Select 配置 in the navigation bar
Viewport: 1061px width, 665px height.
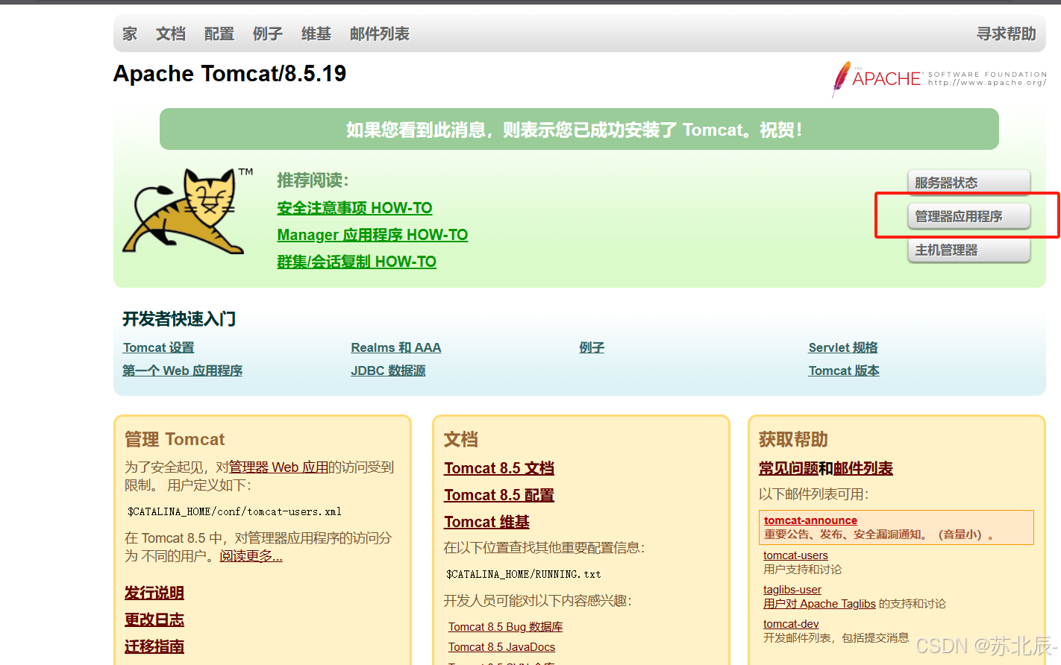tap(219, 34)
